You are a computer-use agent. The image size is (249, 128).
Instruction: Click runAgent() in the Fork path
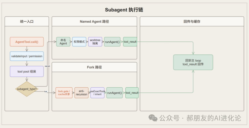click(x=114, y=93)
